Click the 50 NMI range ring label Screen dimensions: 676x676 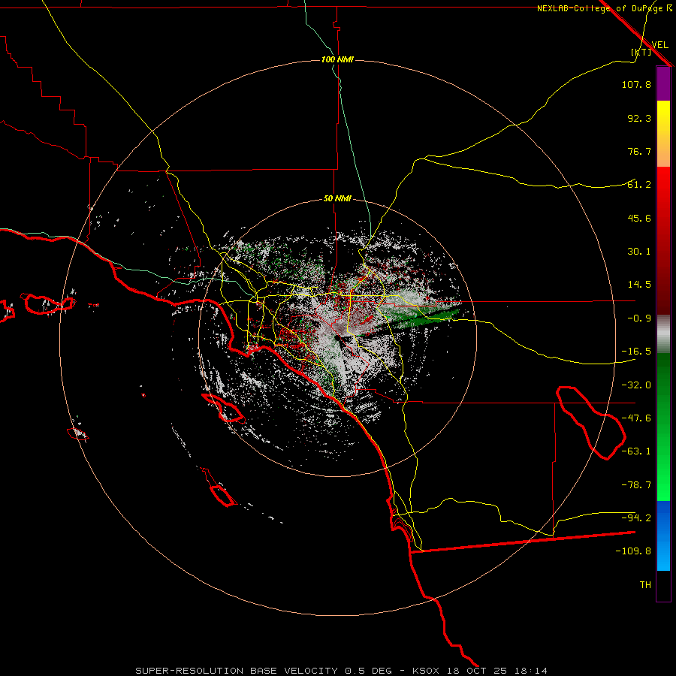coord(337,198)
